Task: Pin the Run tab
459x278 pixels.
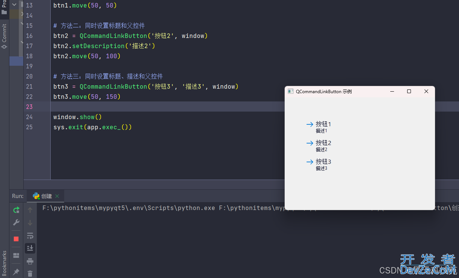Action: [16, 271]
